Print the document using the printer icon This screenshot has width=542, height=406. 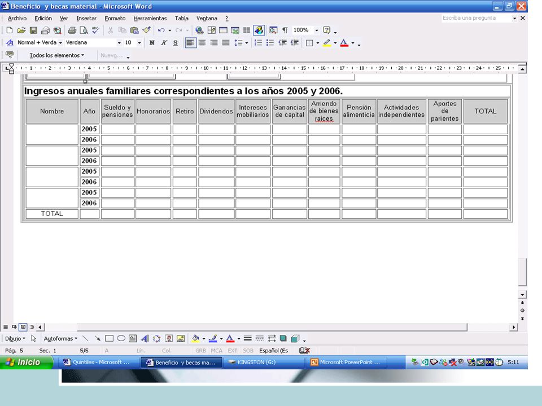[x=72, y=30]
